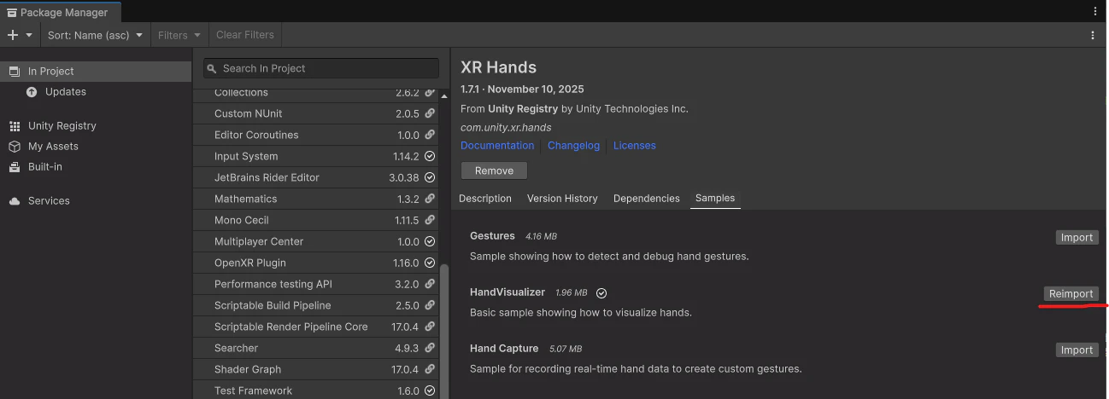The width and height of the screenshot is (1109, 399).
Task: Click link icon beside Performance testing API
Action: (430, 284)
